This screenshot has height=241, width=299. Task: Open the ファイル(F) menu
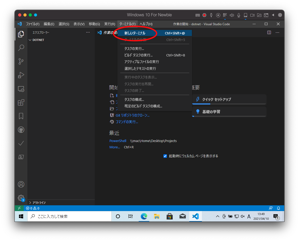tap(33, 24)
